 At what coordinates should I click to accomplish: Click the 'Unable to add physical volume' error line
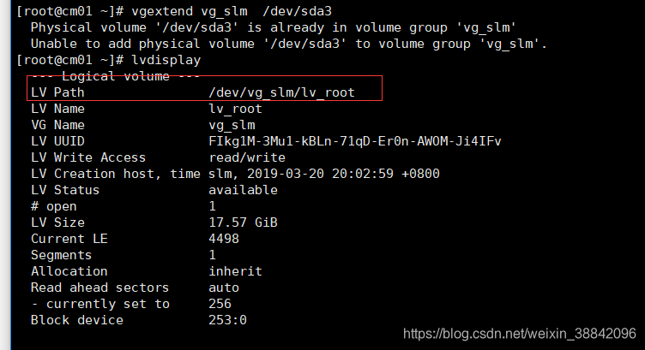[x=289, y=44]
